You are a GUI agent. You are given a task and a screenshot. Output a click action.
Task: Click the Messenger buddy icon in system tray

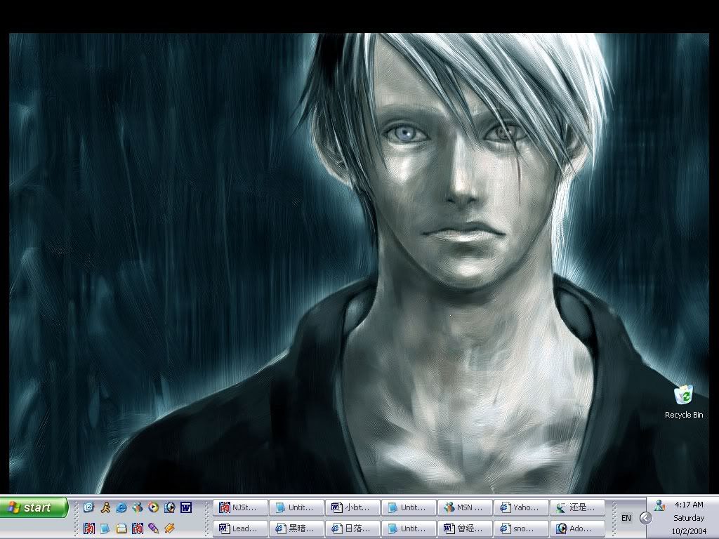[x=659, y=505]
